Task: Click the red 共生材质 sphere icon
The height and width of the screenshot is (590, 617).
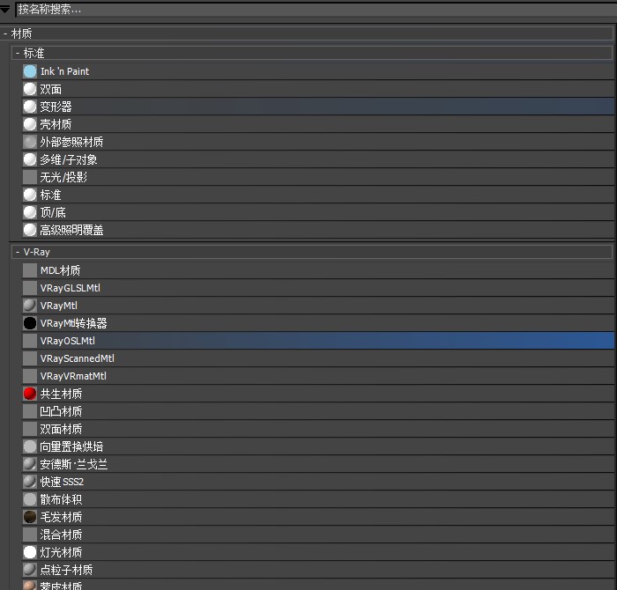Action: point(29,394)
